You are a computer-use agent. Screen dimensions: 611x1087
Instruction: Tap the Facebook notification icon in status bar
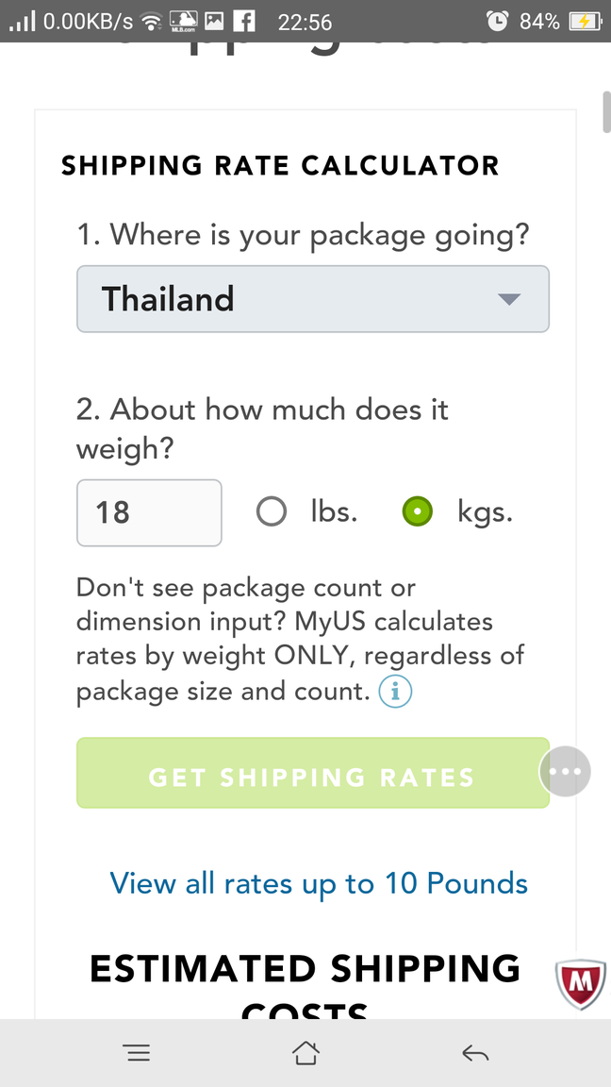point(243,22)
